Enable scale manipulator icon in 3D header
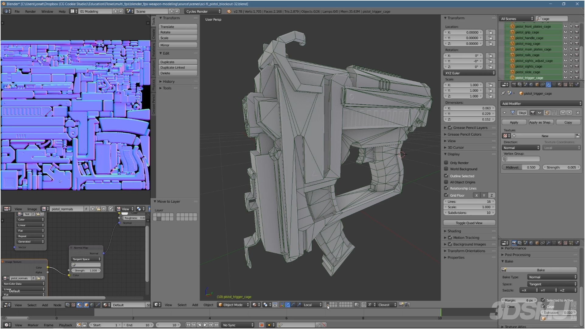585x329 pixels. [x=299, y=305]
